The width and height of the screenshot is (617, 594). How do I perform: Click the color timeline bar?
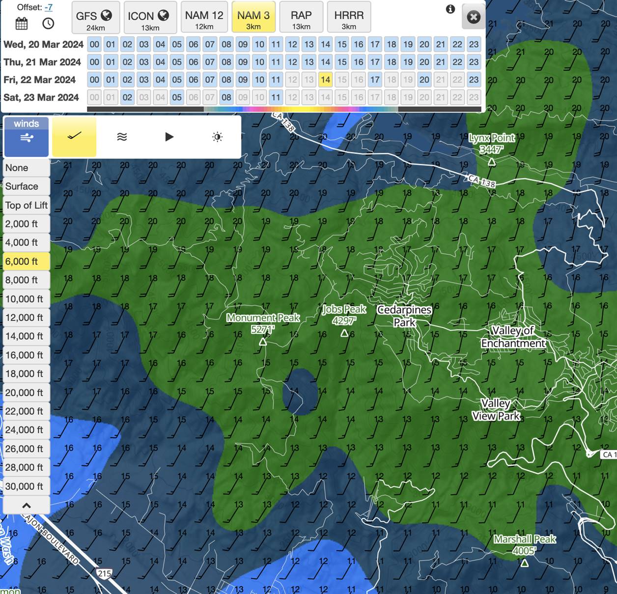284,109
